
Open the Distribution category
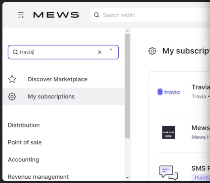(24, 125)
